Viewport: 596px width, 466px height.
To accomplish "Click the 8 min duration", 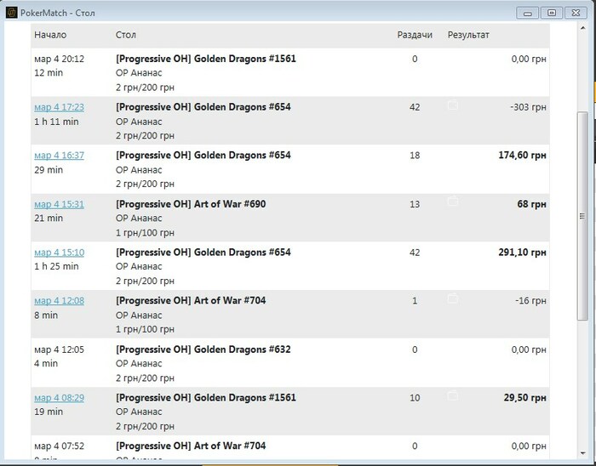I will click(46, 315).
